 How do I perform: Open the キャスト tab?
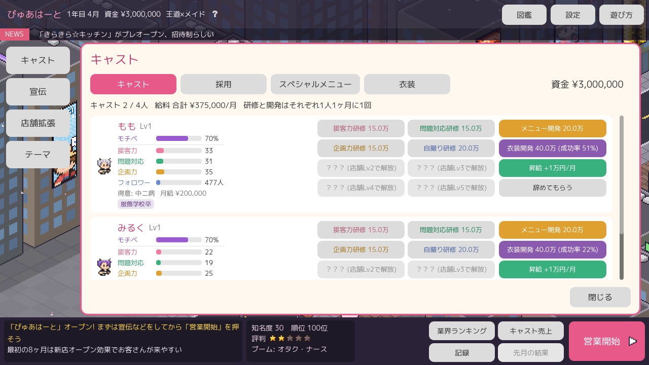pos(133,84)
